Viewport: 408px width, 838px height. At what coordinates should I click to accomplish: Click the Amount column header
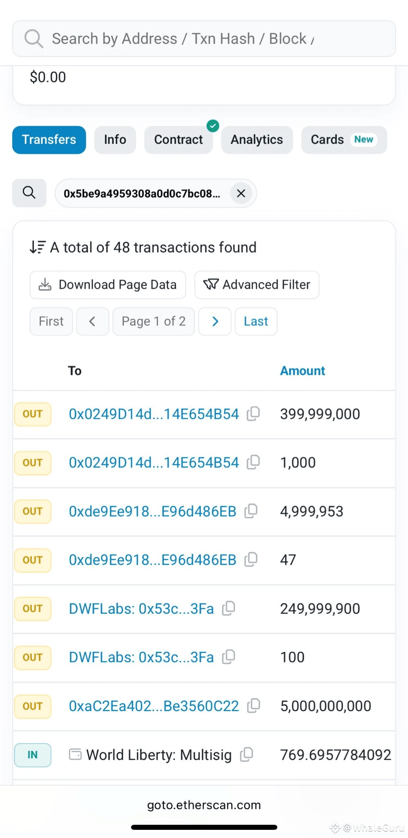pos(303,371)
